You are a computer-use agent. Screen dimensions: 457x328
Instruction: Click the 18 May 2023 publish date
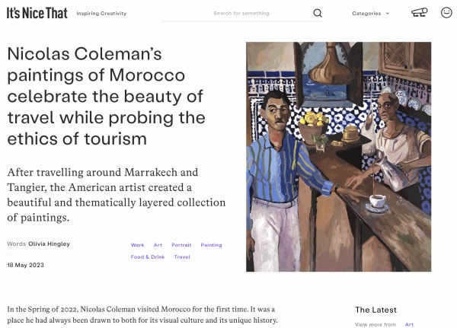tap(26, 264)
